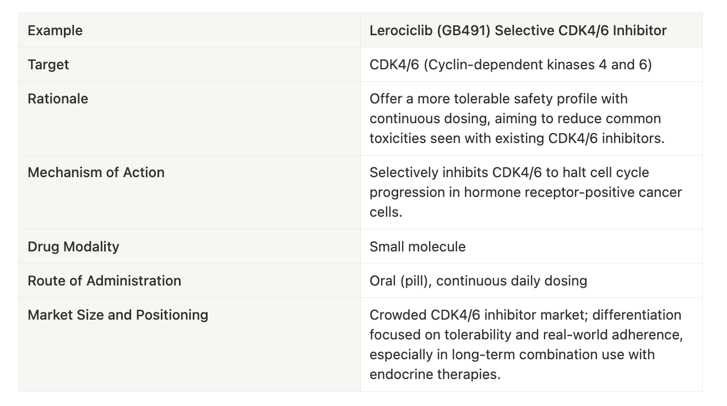
Task: Select the Selectively inhibits CDK4/6 cell
Action: coord(531,192)
